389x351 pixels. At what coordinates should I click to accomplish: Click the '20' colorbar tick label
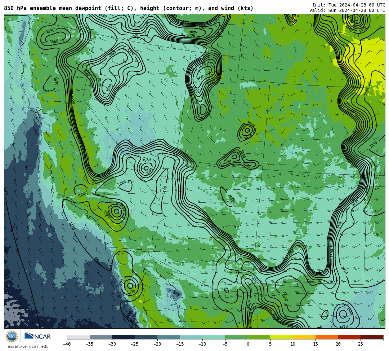coord(338,344)
